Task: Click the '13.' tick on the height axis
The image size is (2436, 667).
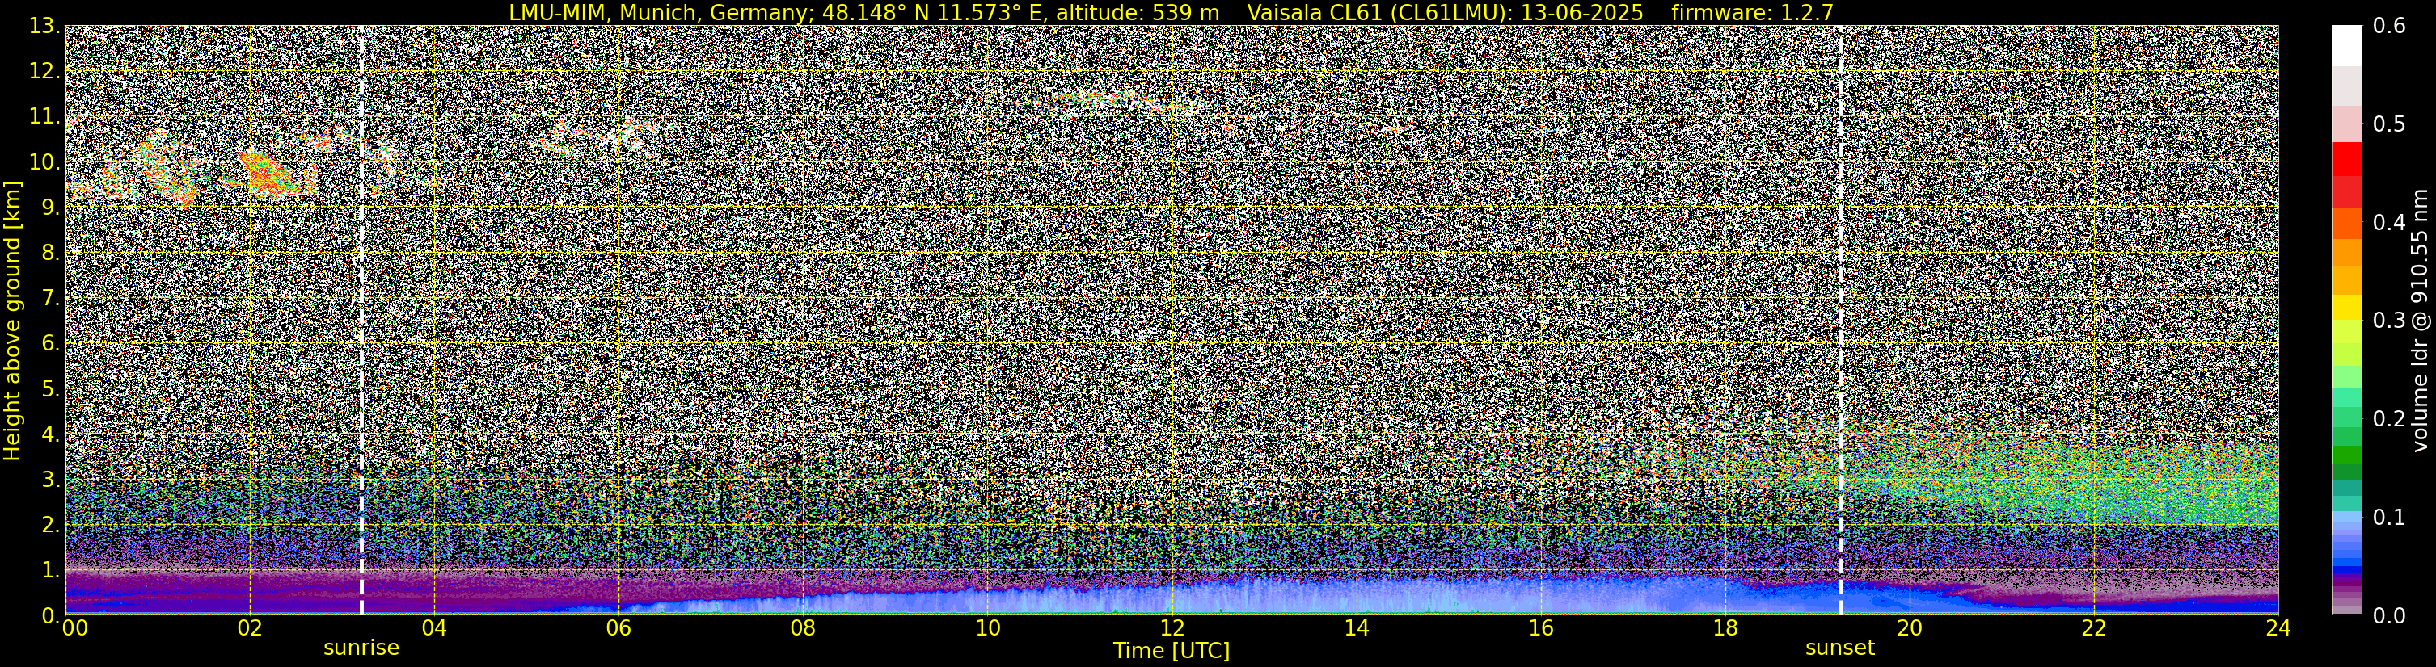Action: tap(44, 27)
